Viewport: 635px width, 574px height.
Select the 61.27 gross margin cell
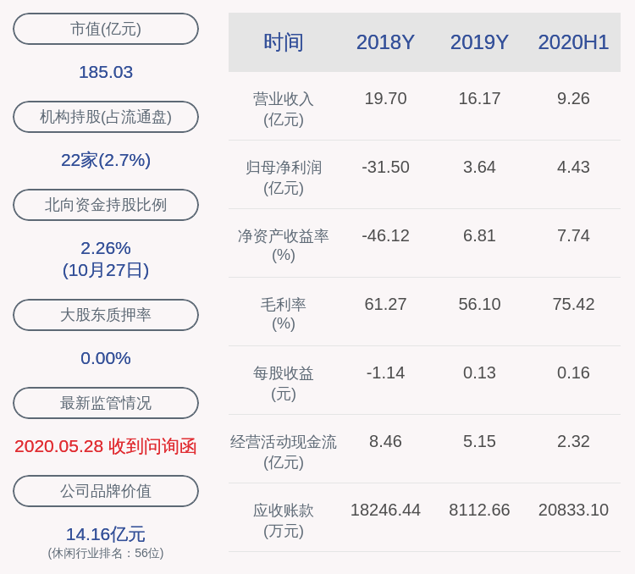[x=385, y=304]
